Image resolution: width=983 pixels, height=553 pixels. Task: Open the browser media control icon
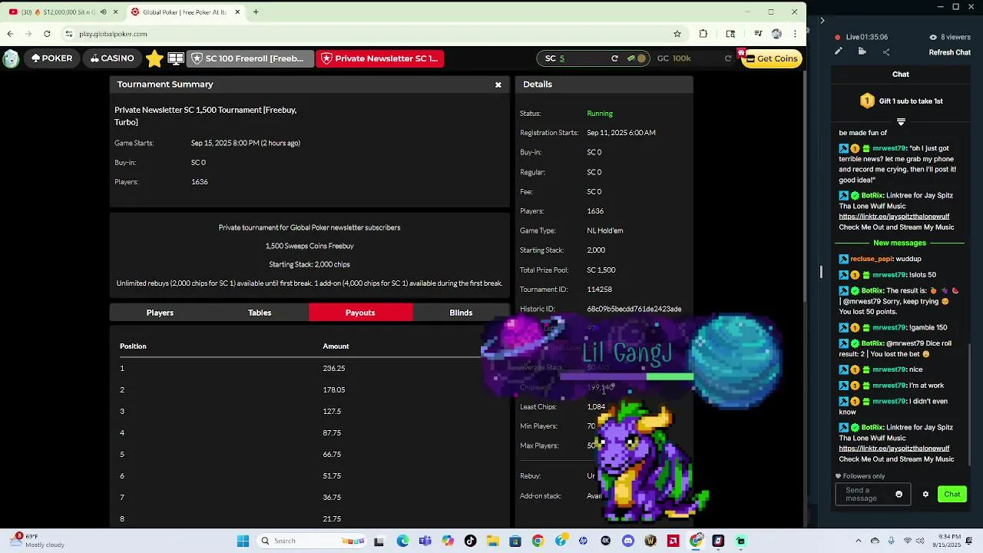pos(758,34)
